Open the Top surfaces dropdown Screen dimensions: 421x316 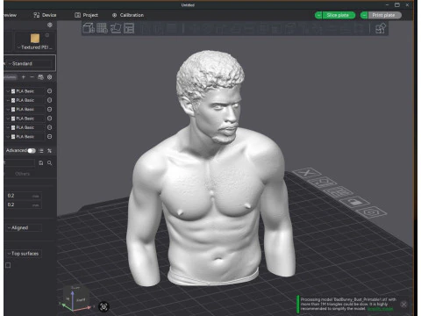24,254
